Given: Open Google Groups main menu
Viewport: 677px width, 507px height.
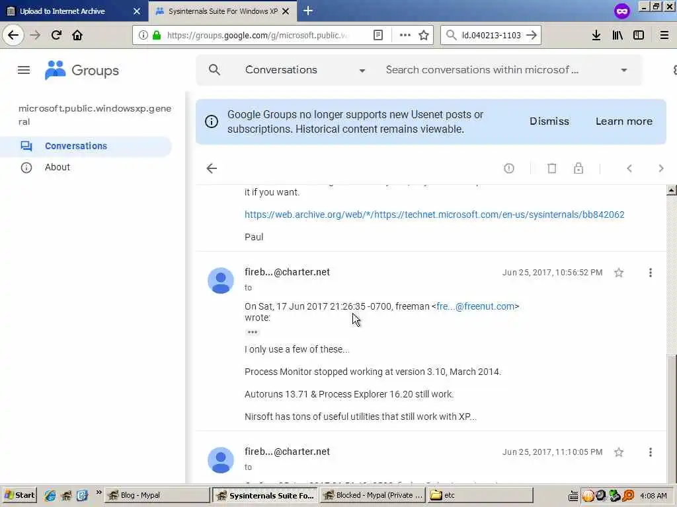Looking at the screenshot, I should (x=24, y=70).
